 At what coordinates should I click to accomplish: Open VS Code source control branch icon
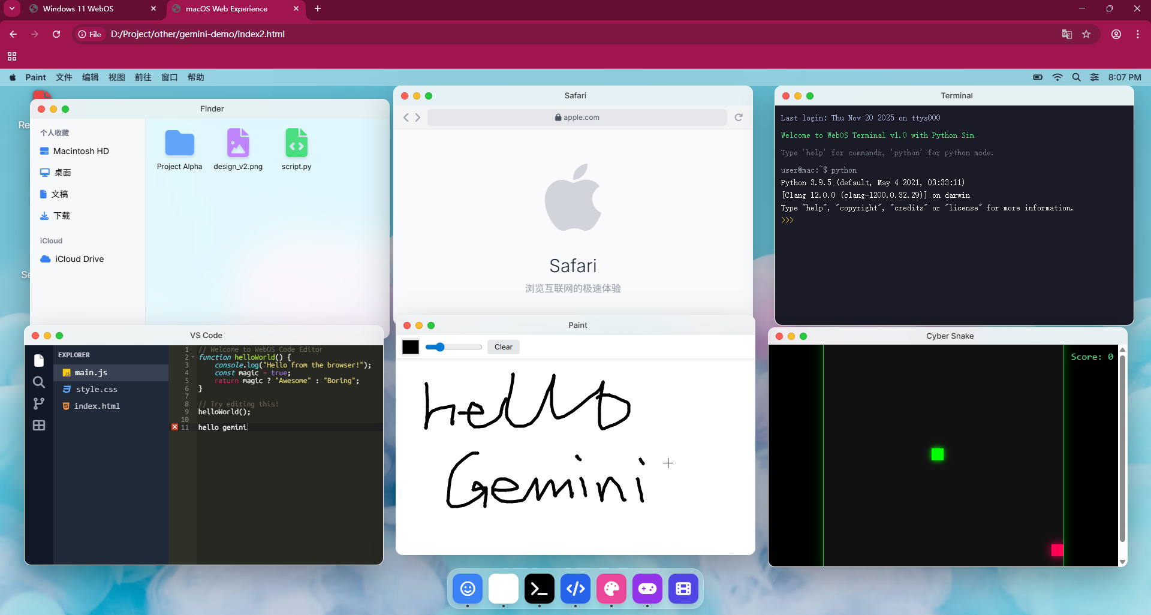point(39,403)
